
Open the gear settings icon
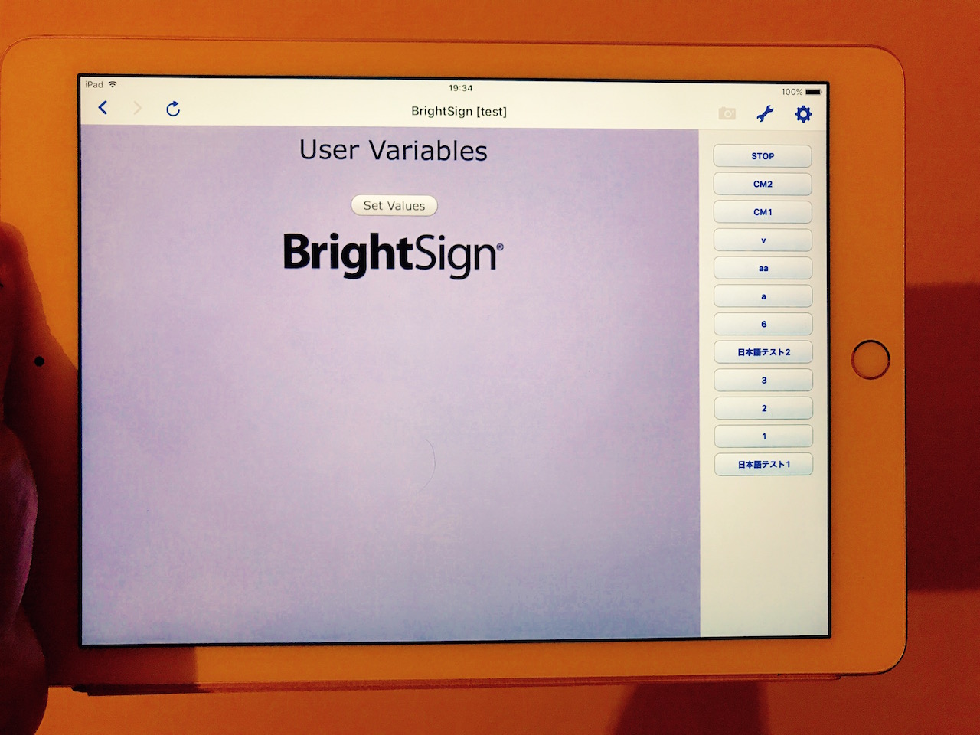click(x=802, y=114)
